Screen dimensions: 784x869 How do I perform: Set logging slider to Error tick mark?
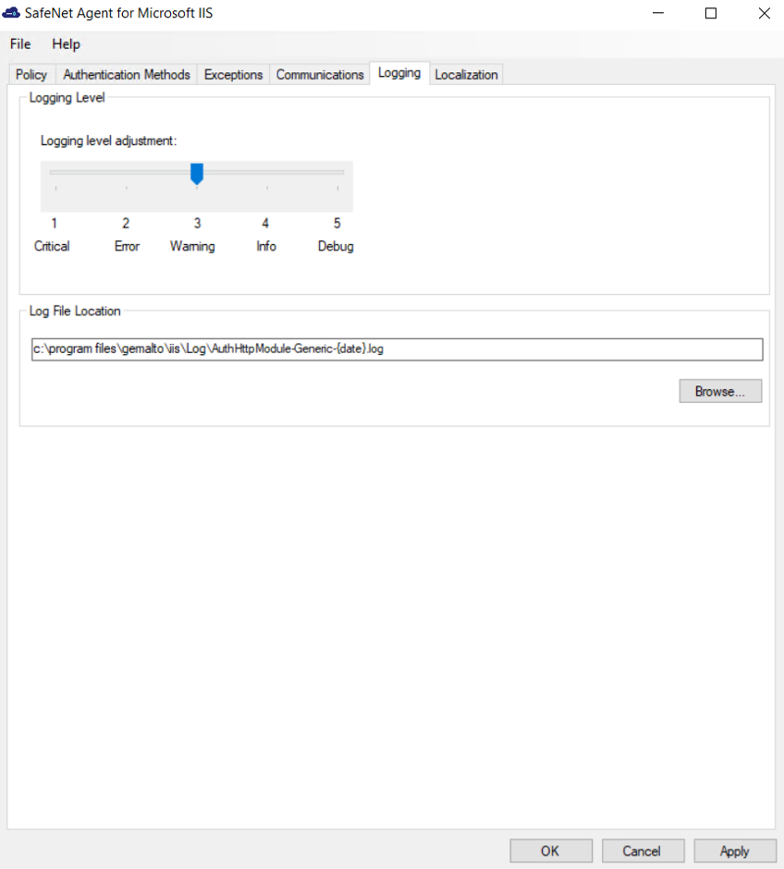coord(127,173)
